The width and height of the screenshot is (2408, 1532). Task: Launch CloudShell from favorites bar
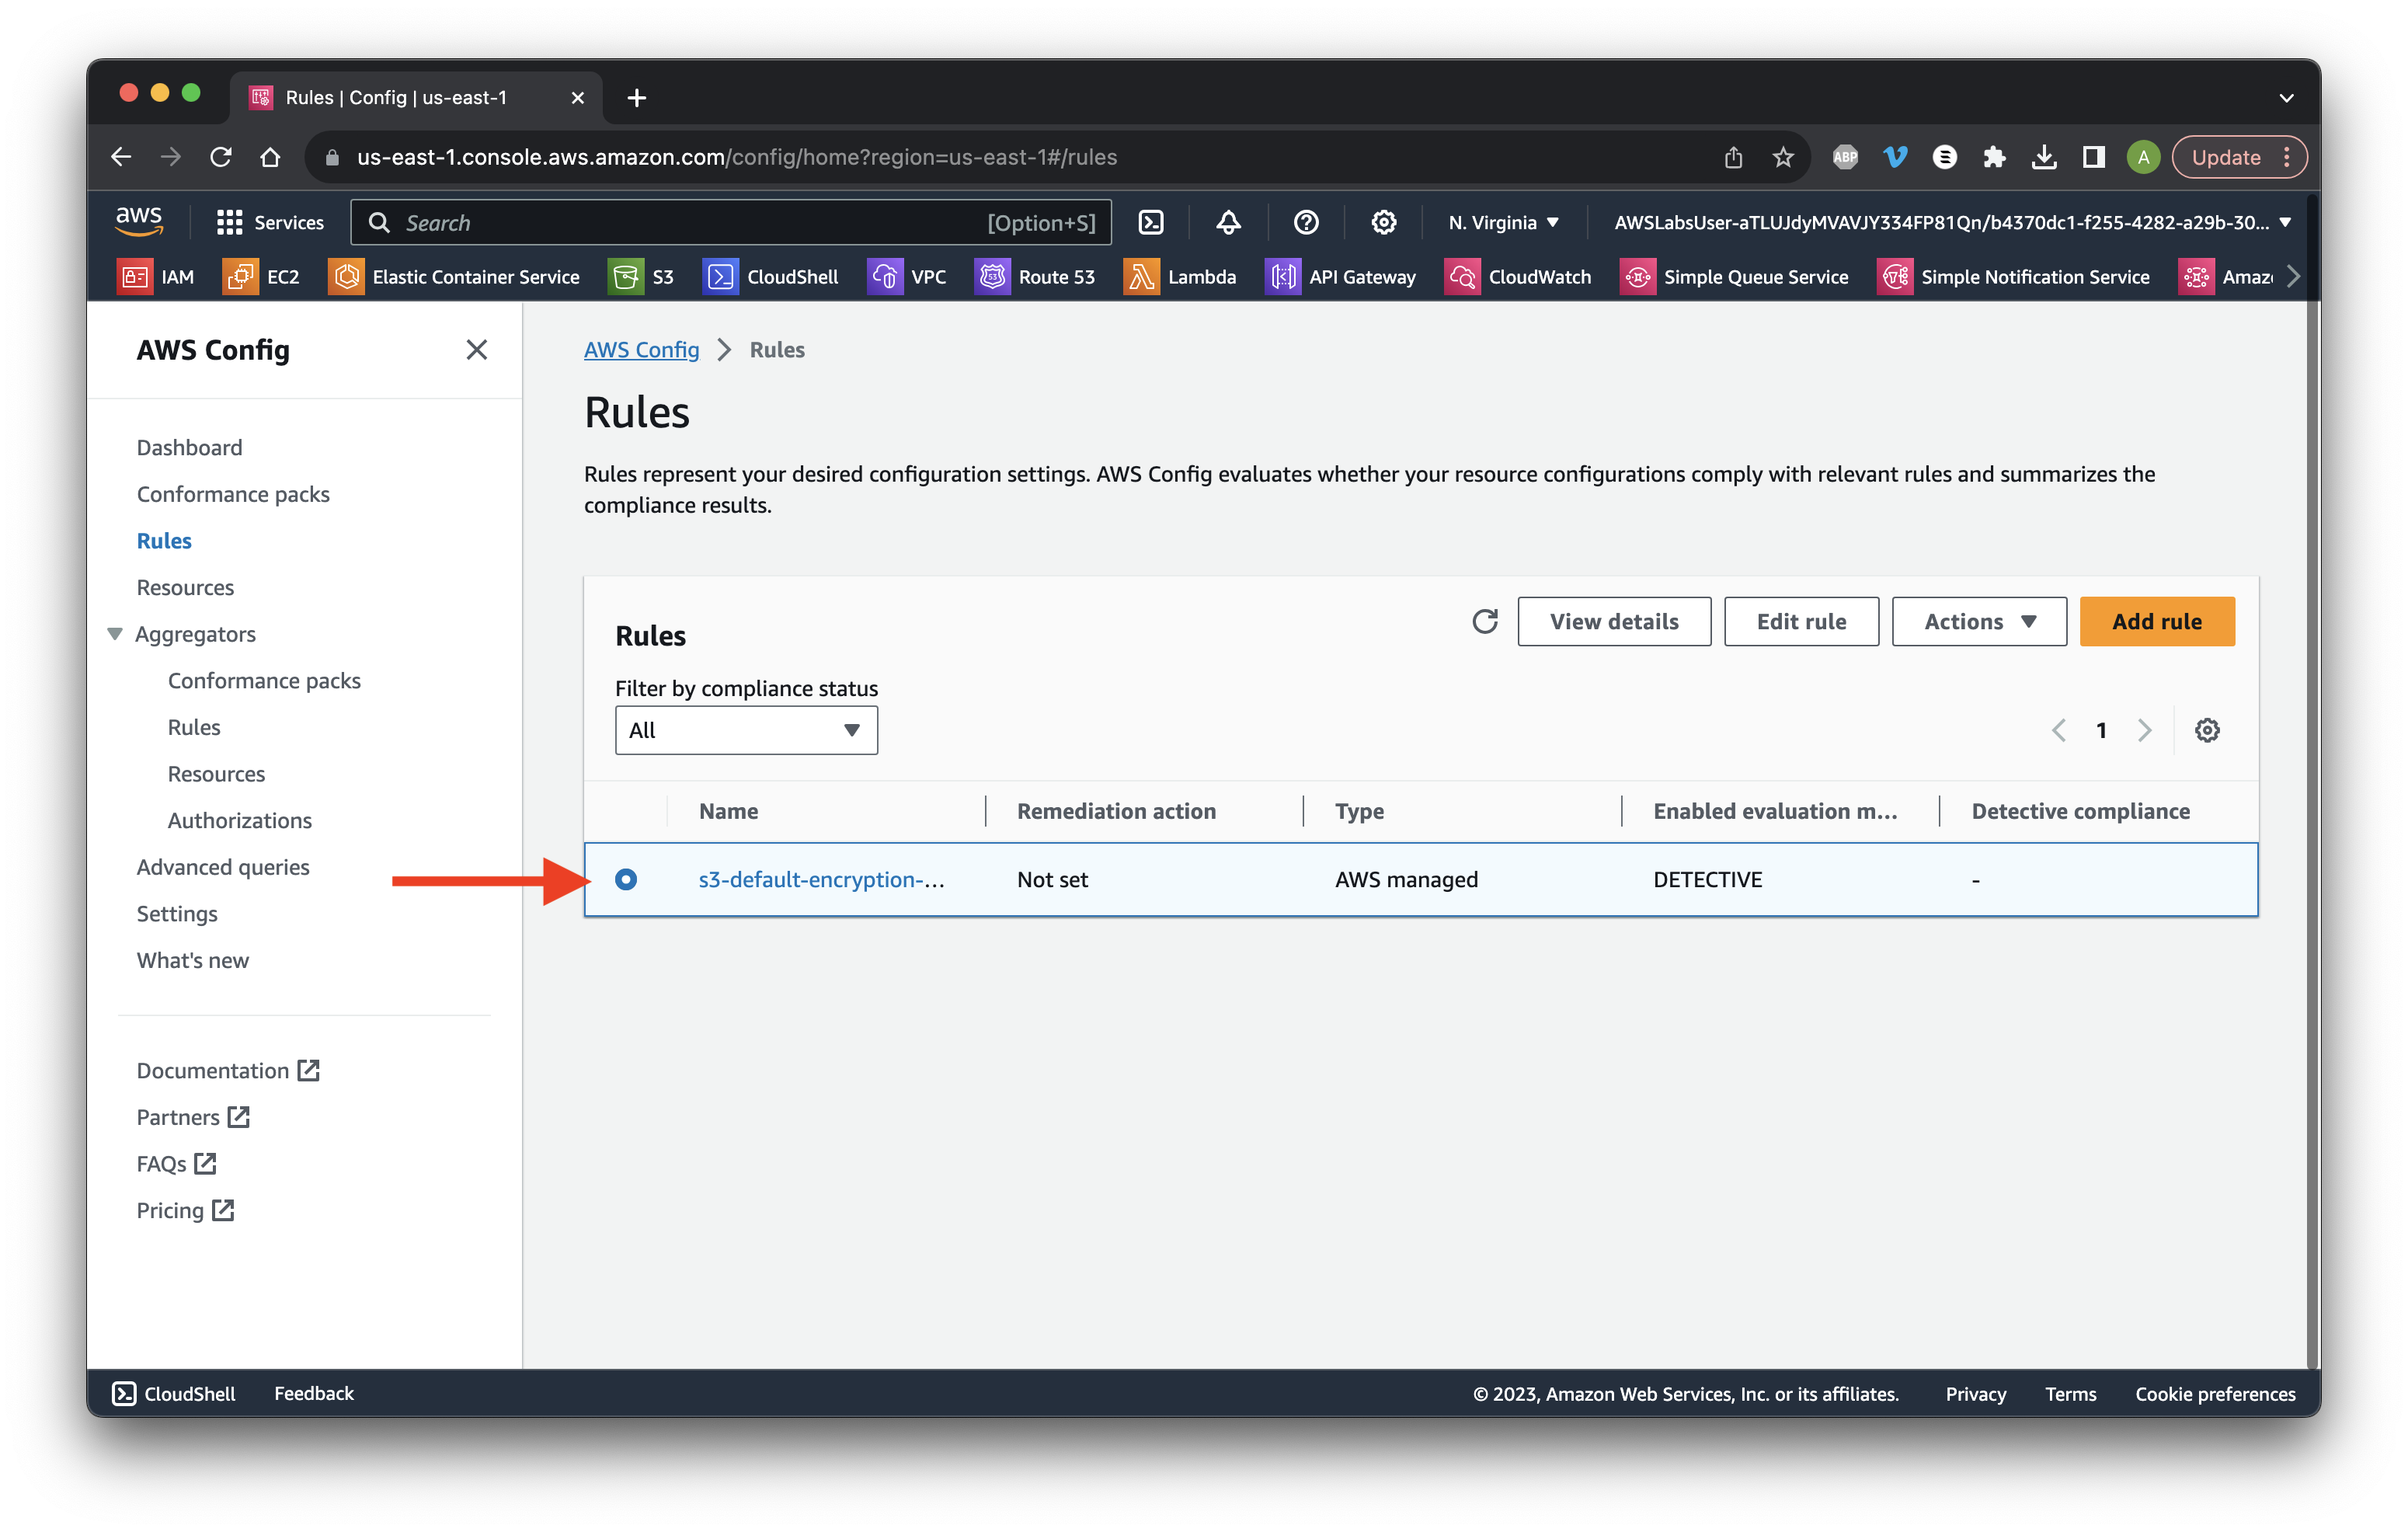click(771, 277)
